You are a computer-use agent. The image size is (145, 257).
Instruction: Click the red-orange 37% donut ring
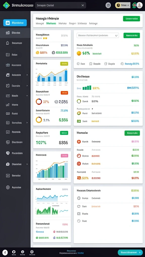coord(39,102)
